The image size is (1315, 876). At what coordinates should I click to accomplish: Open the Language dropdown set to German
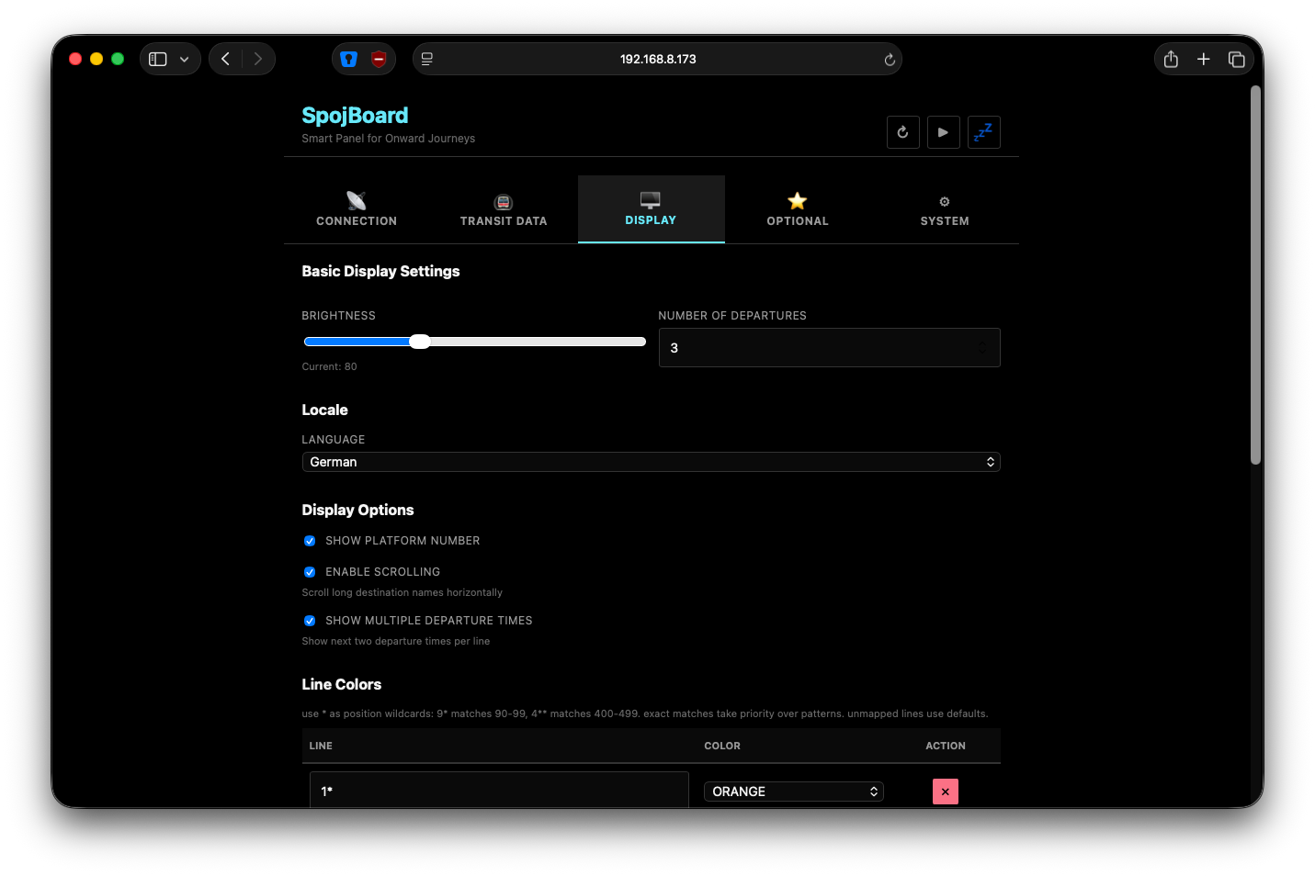(651, 462)
